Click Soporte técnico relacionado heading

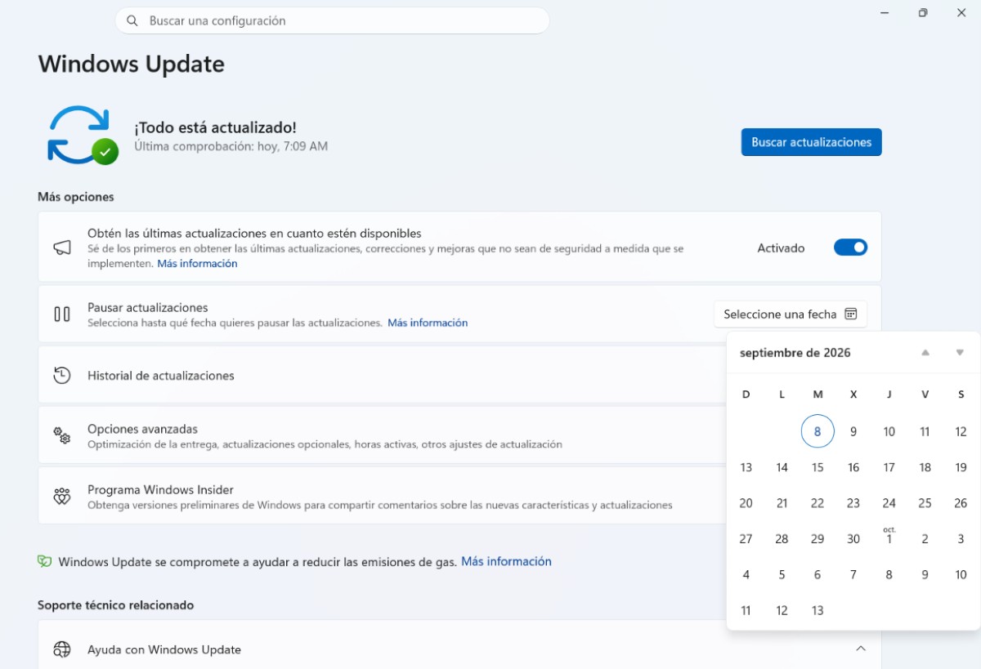115,605
